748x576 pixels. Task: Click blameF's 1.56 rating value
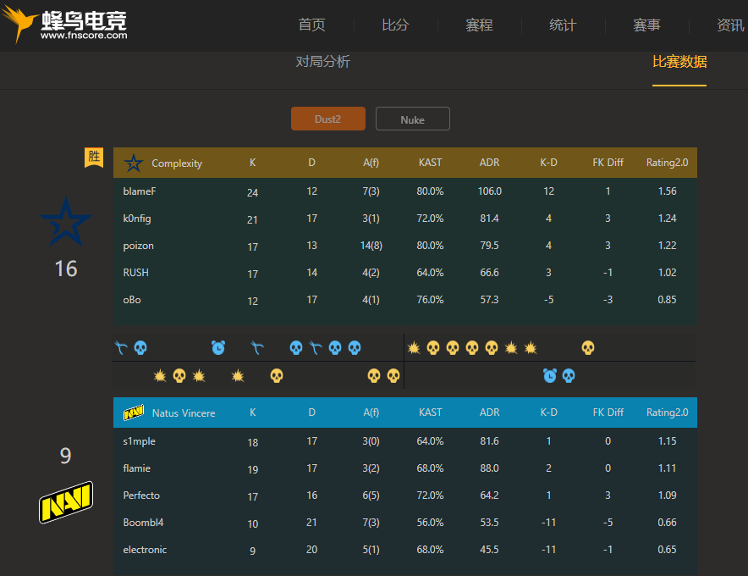point(667,191)
